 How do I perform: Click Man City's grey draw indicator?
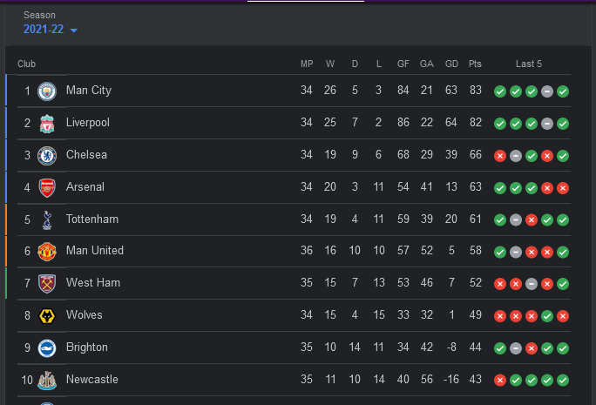(x=547, y=91)
